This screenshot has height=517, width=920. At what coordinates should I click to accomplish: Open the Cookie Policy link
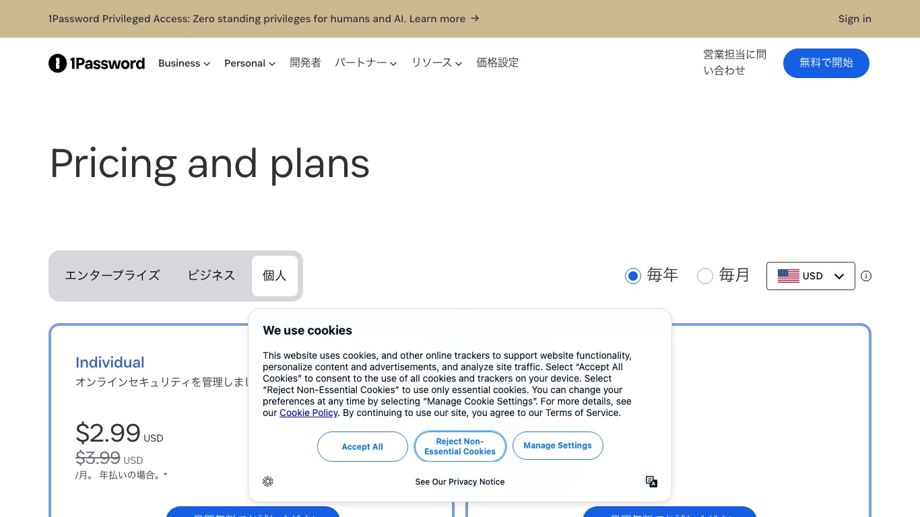(x=308, y=413)
